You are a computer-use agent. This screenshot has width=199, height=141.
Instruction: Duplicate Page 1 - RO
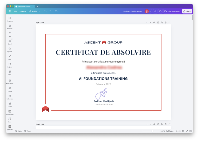click(162, 22)
